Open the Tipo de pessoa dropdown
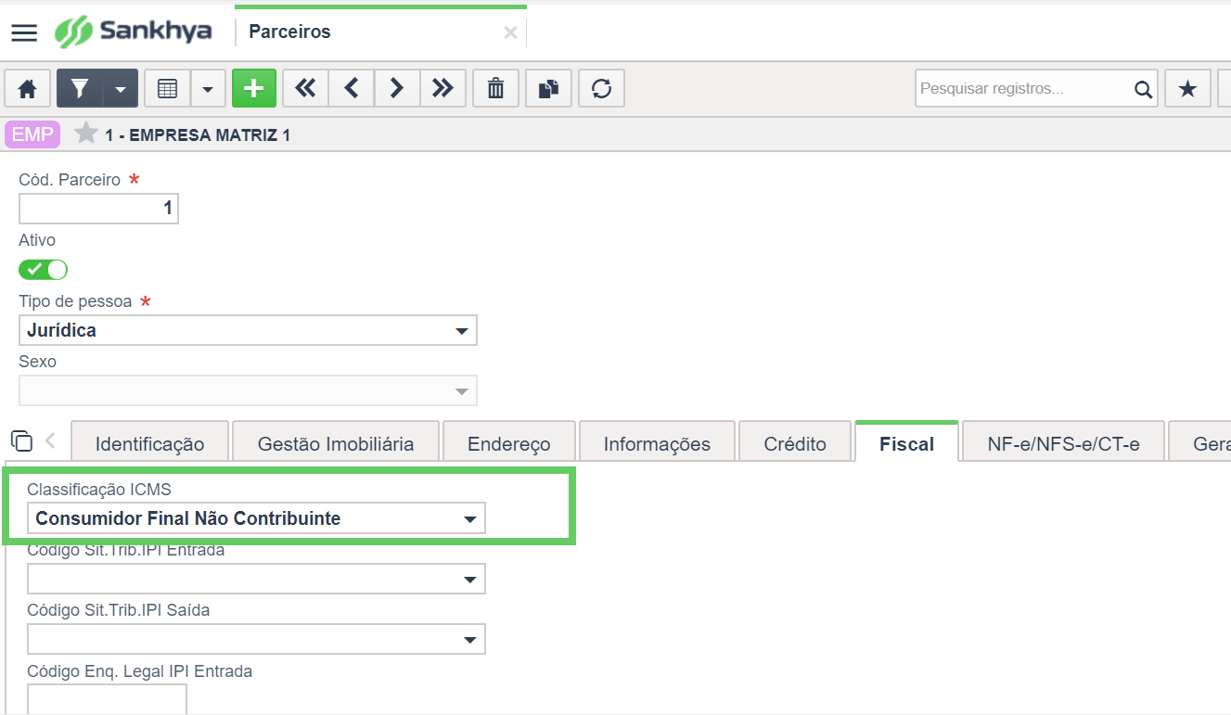Screen dimensions: 1231x715 249,330
